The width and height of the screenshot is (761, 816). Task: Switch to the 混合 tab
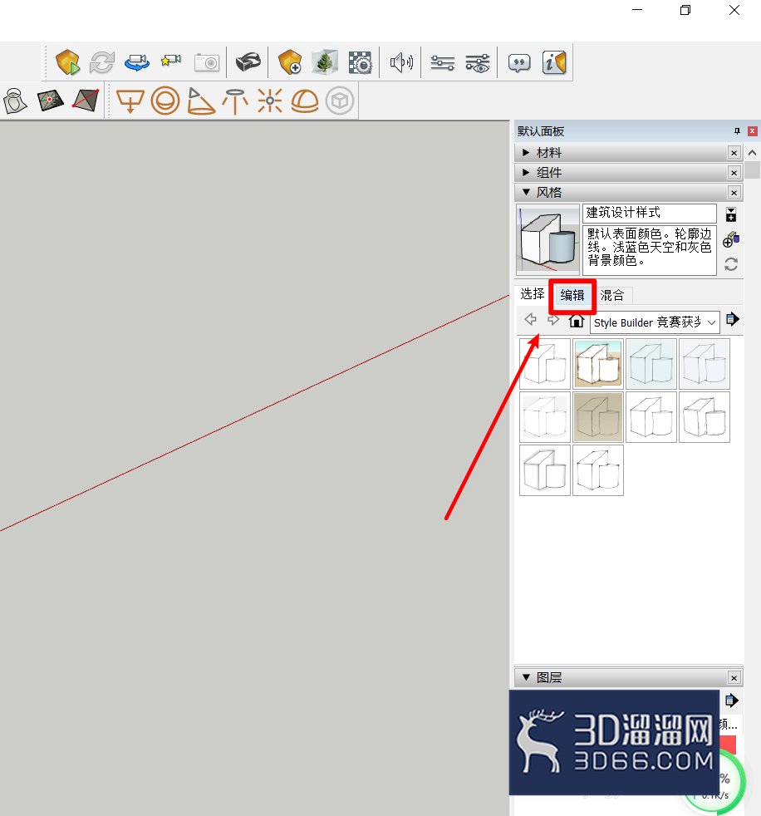612,295
